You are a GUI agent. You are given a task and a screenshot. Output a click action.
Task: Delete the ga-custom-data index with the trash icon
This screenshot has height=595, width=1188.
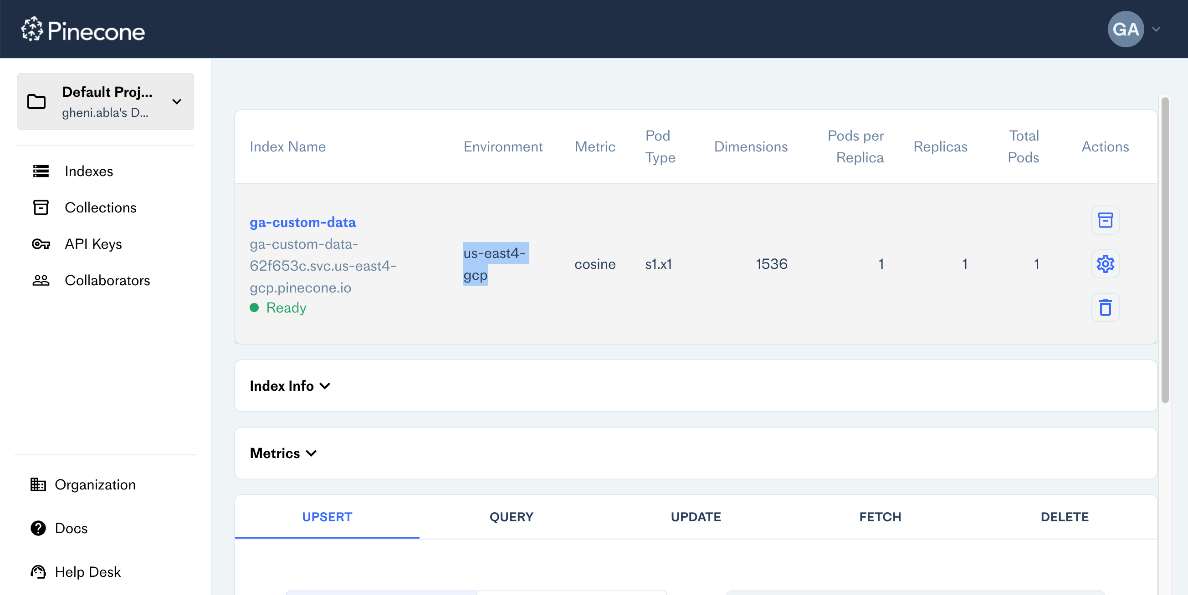tap(1106, 307)
